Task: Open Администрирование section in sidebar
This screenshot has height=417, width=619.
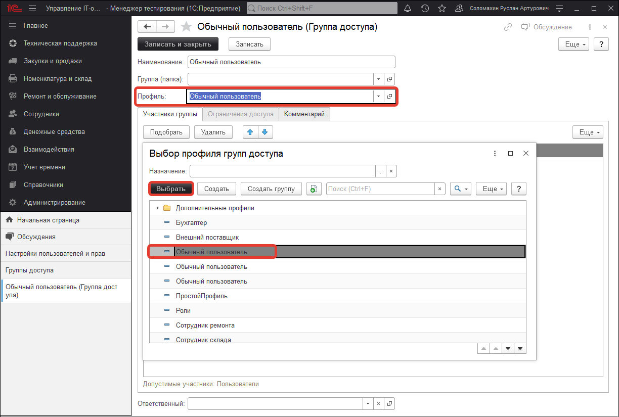Action: 54,202
